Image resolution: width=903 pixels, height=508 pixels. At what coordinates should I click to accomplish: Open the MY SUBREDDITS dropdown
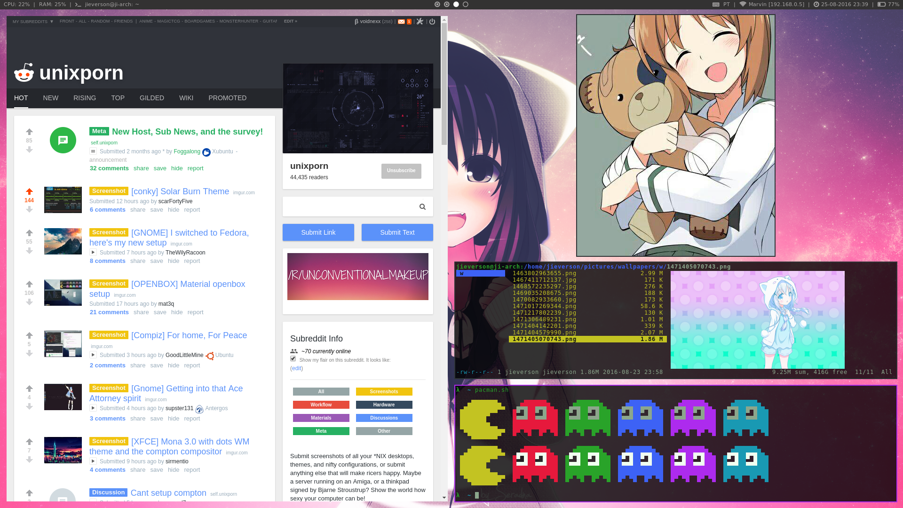click(x=33, y=22)
